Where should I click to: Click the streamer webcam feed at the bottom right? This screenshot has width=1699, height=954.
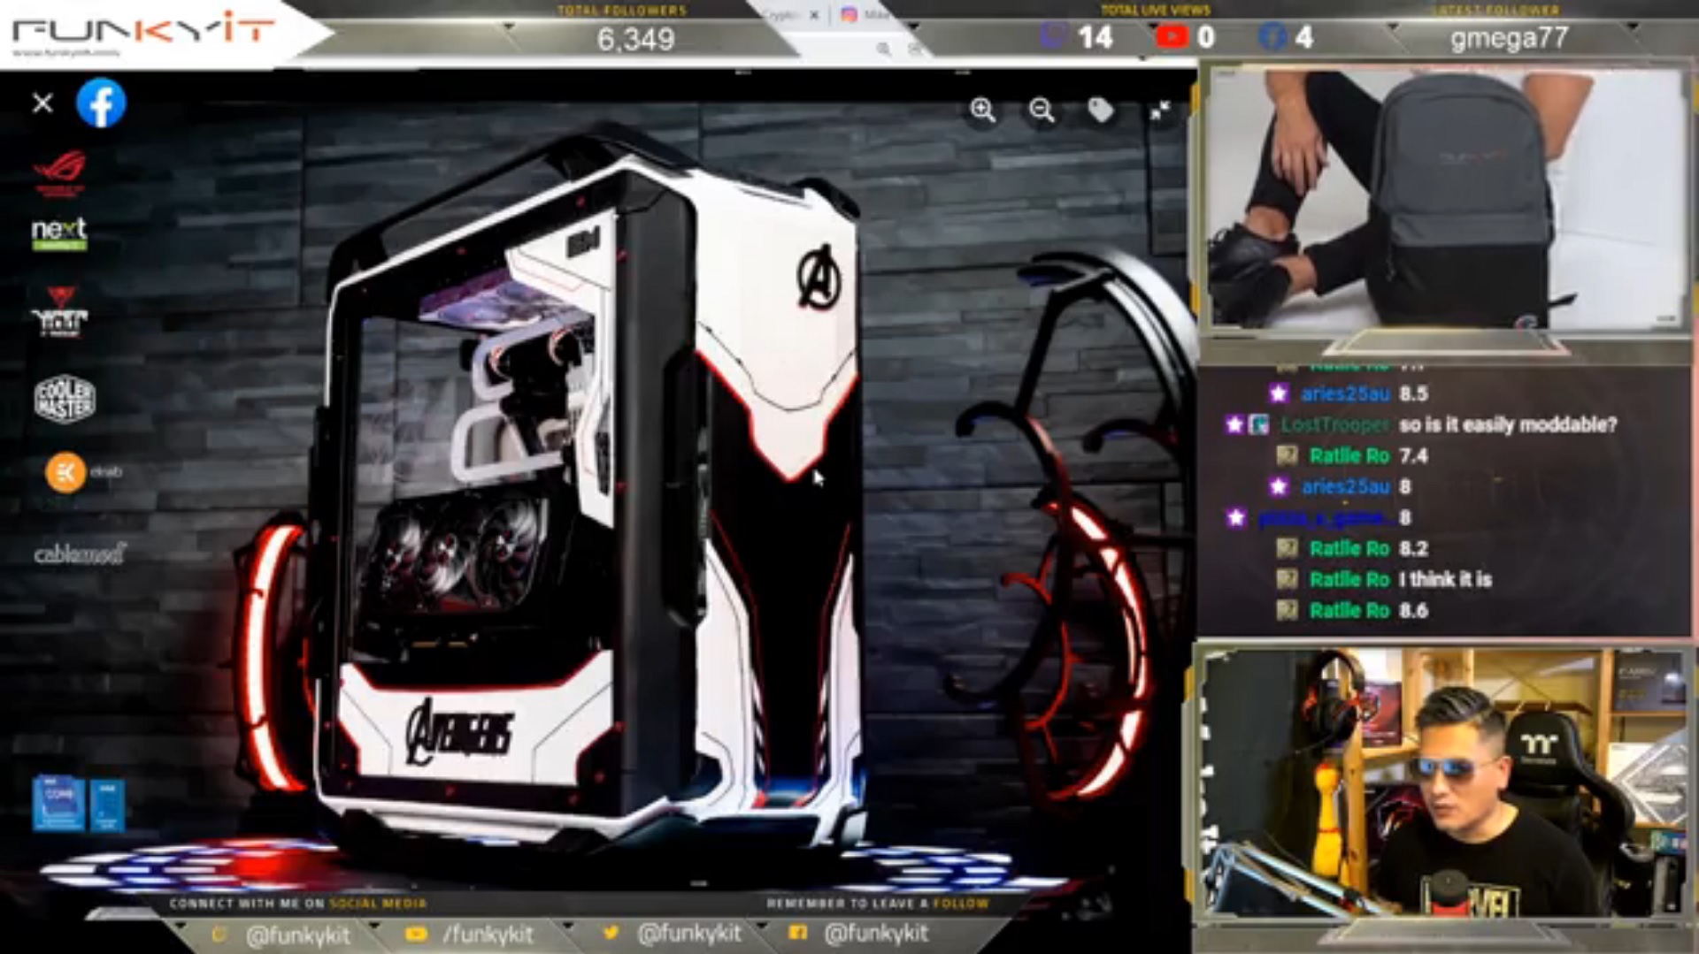click(1444, 782)
